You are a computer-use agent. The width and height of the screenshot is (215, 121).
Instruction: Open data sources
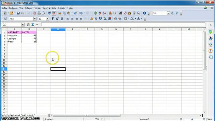pyautogui.click(x=134, y=13)
